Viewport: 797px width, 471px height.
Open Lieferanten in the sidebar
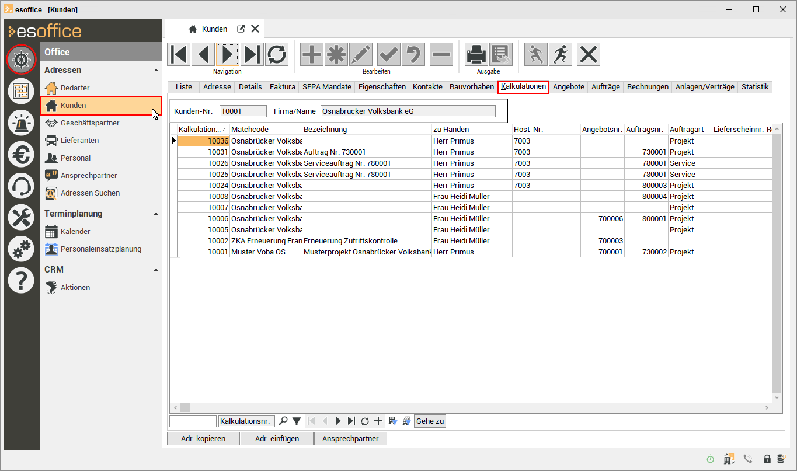[80, 140]
